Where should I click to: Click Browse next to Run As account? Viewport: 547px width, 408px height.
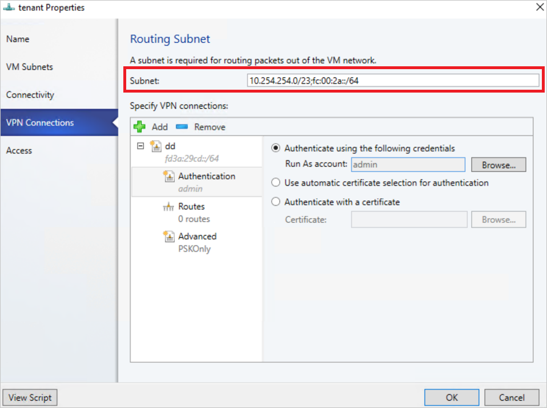(498, 165)
